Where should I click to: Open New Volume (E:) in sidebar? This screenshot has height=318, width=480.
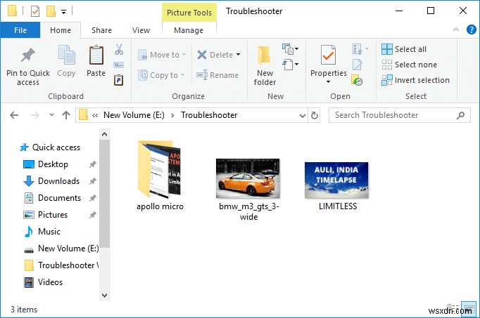tap(61, 249)
